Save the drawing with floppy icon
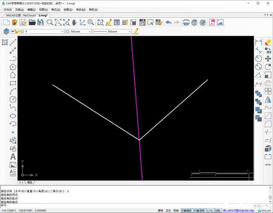 coord(23,23)
